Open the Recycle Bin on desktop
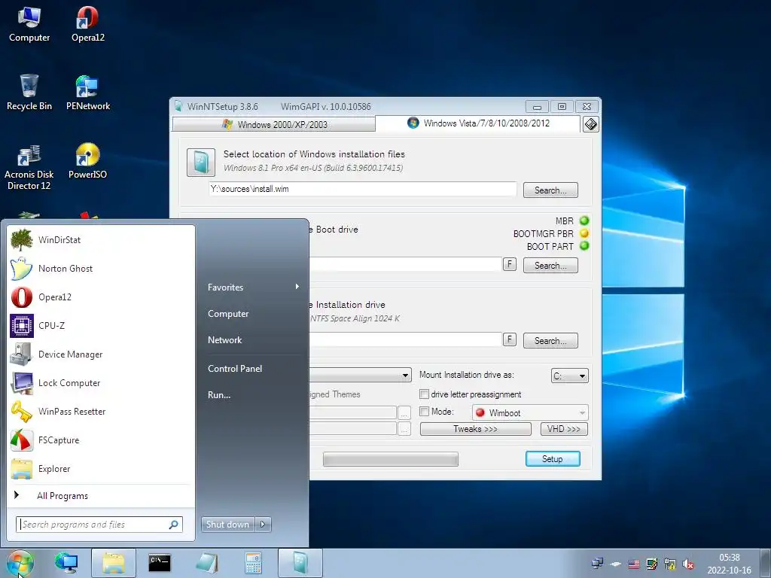The width and height of the screenshot is (771, 578). click(29, 93)
